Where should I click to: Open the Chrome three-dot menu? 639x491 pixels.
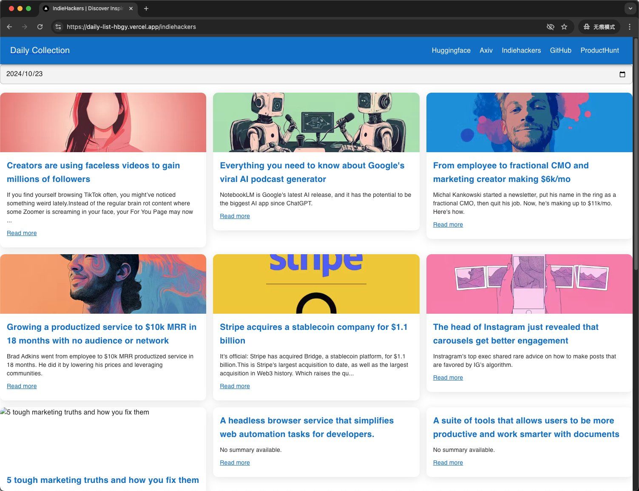click(x=630, y=27)
